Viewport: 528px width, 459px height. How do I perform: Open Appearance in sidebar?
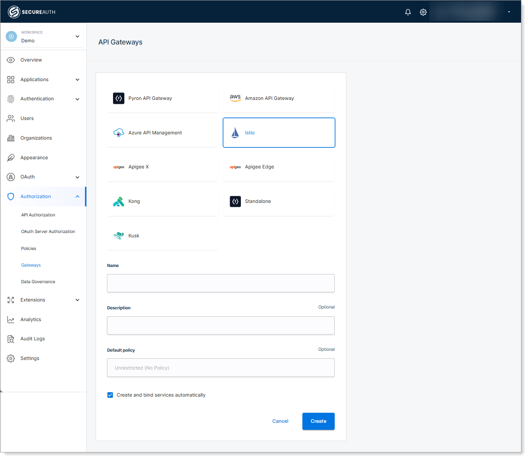(34, 158)
